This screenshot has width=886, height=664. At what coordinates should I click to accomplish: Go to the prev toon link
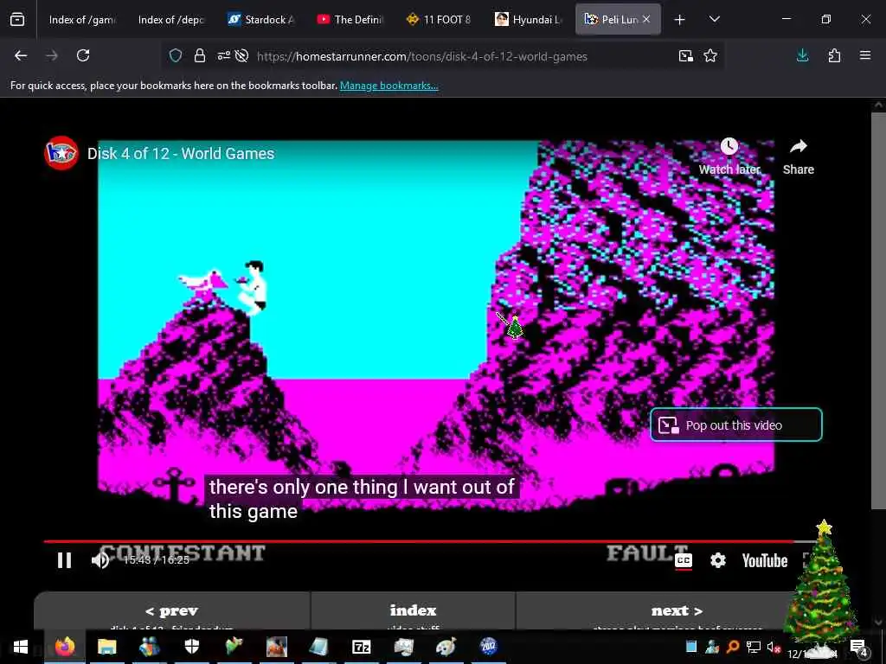click(172, 611)
